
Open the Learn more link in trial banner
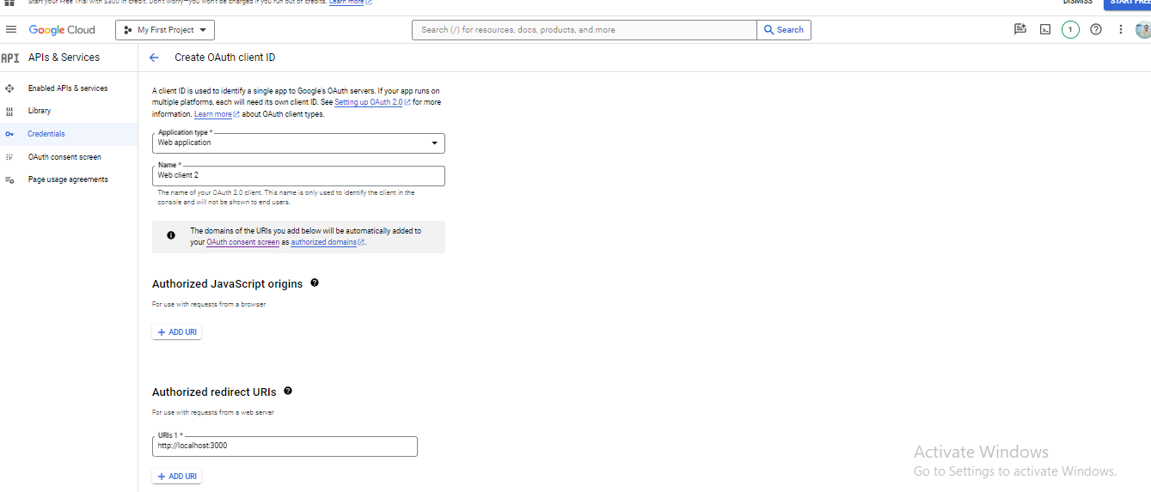coord(351,3)
